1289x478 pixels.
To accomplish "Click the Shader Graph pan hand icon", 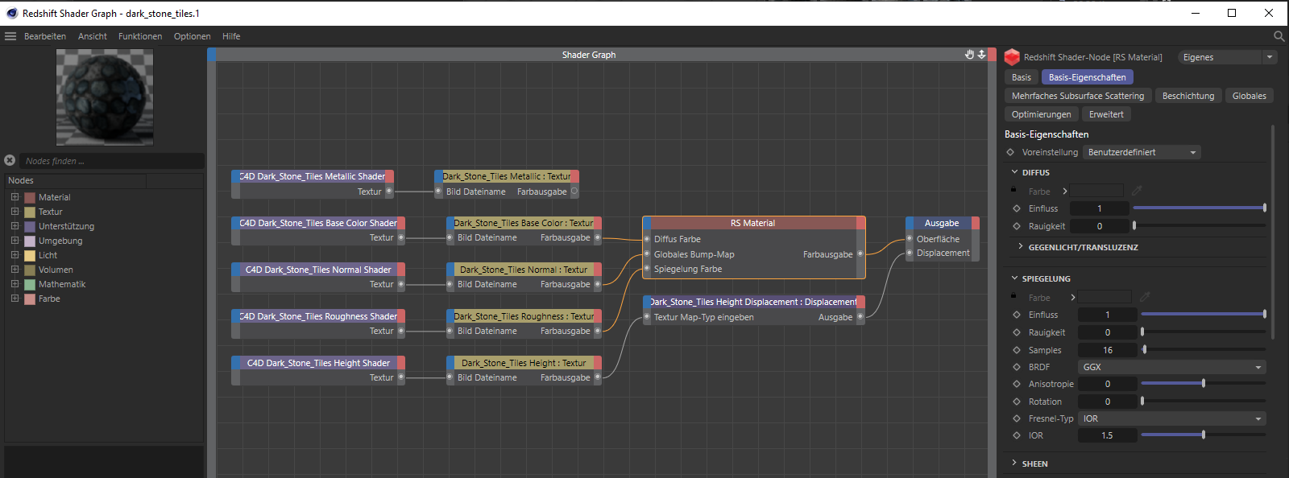I will (969, 55).
